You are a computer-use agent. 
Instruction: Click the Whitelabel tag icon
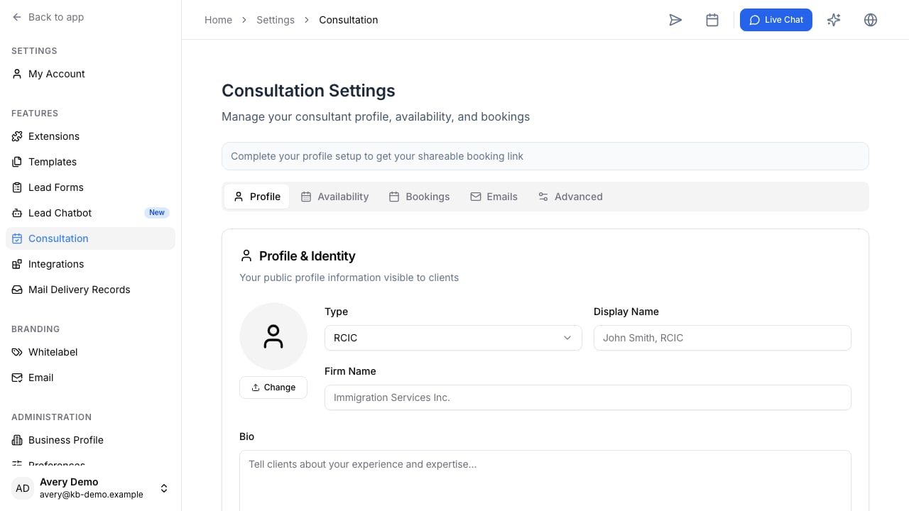[x=17, y=352]
